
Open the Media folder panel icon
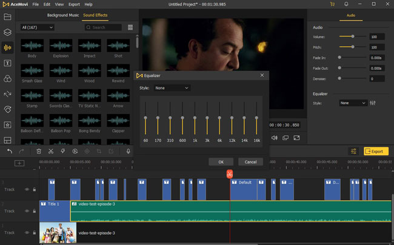[x=7, y=17]
